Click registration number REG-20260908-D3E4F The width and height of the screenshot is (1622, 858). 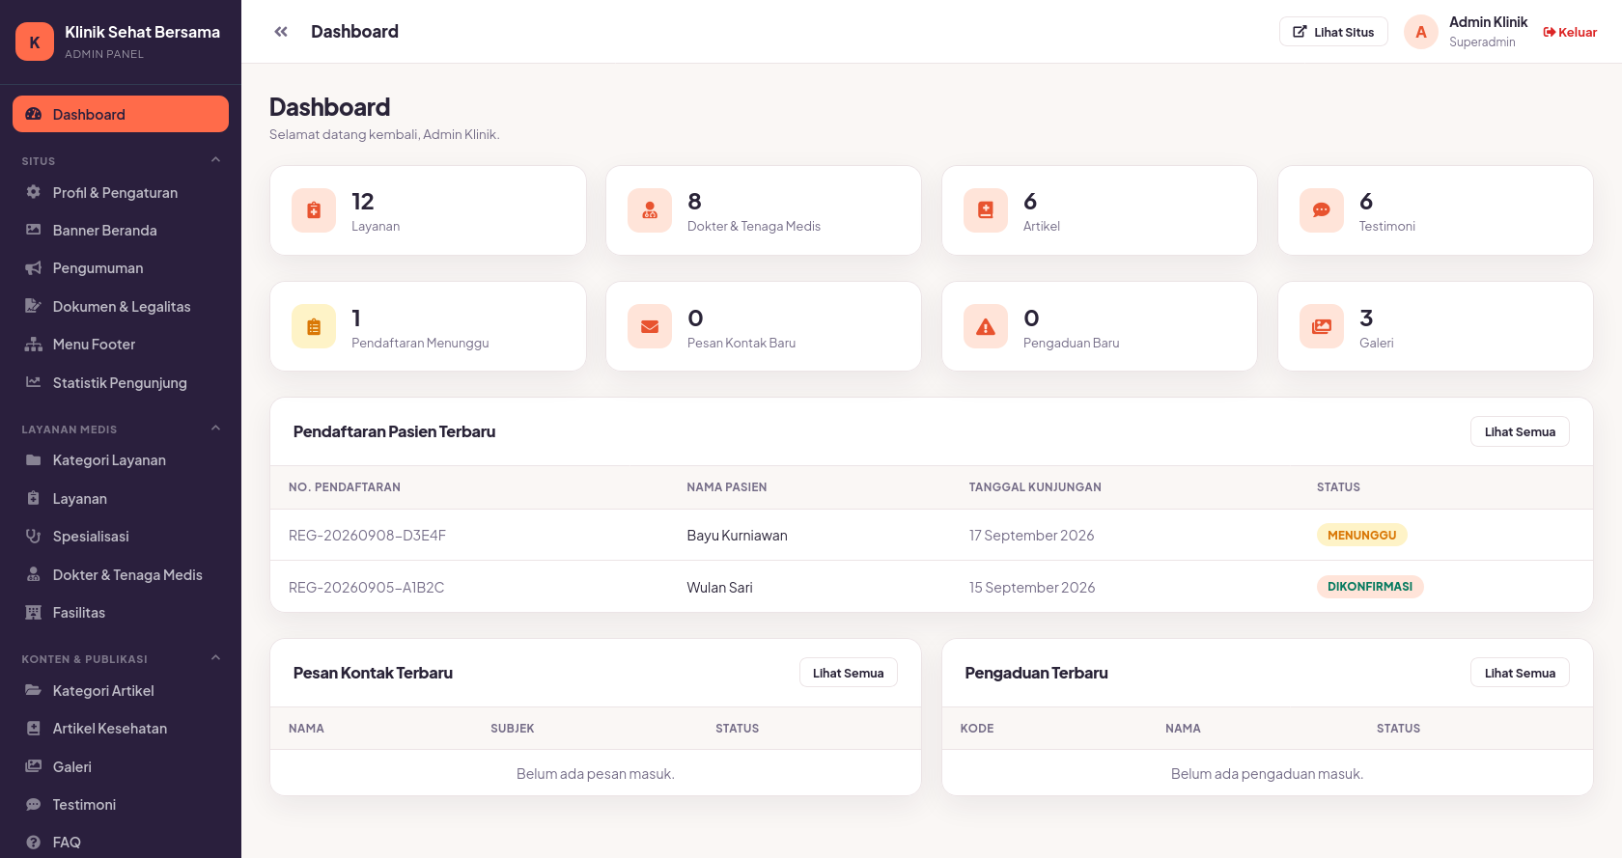tap(367, 536)
